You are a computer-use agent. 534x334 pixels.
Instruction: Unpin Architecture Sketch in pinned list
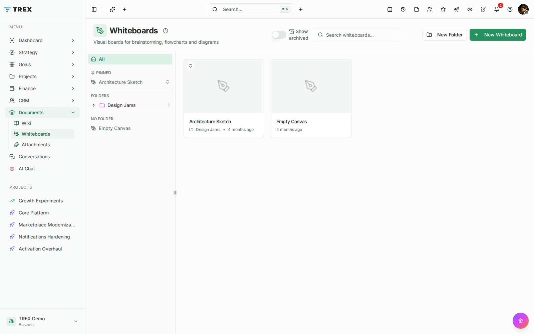coord(168,82)
